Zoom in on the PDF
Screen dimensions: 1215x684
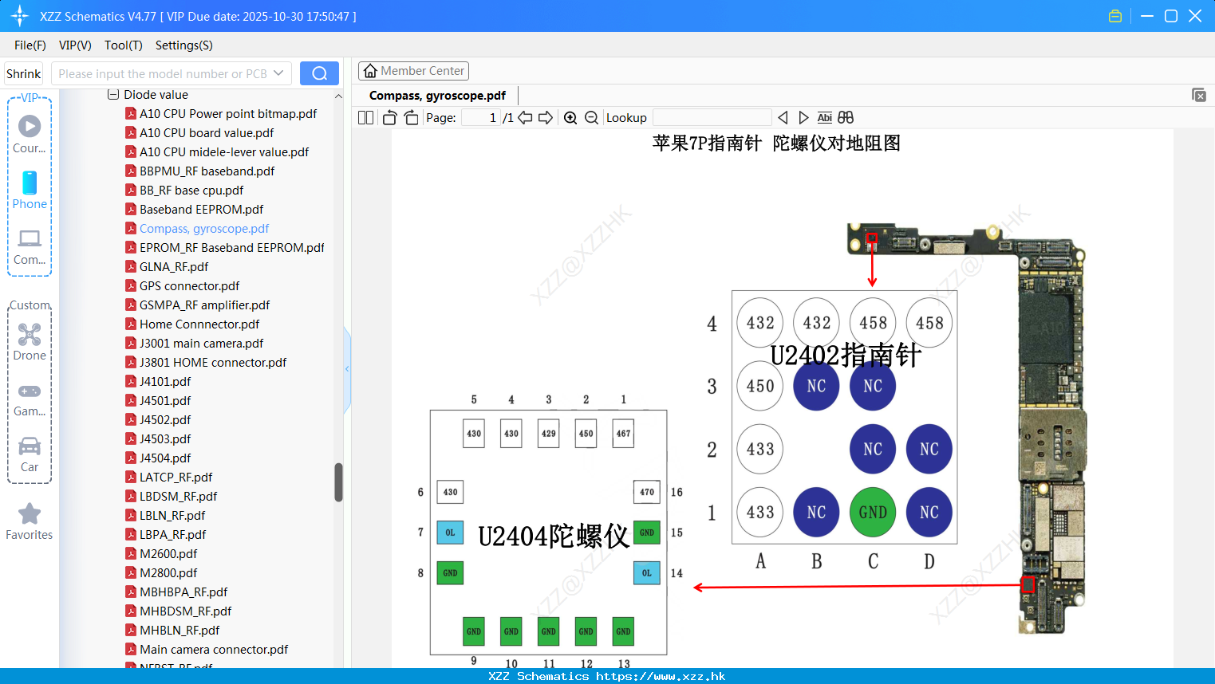click(570, 118)
